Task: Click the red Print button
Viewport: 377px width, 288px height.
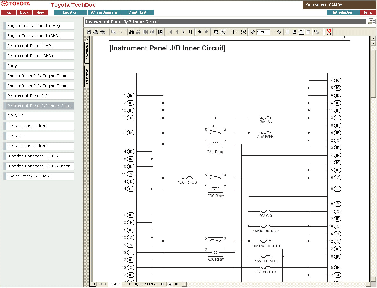Action: tap(368, 12)
